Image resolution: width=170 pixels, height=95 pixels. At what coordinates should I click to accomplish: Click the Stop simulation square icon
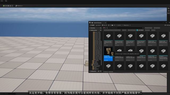(x=8, y=6)
